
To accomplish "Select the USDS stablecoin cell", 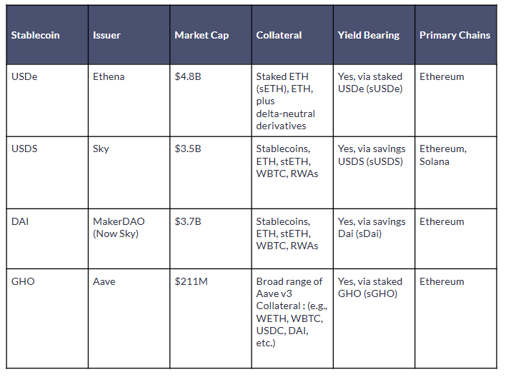I will tap(26, 149).
